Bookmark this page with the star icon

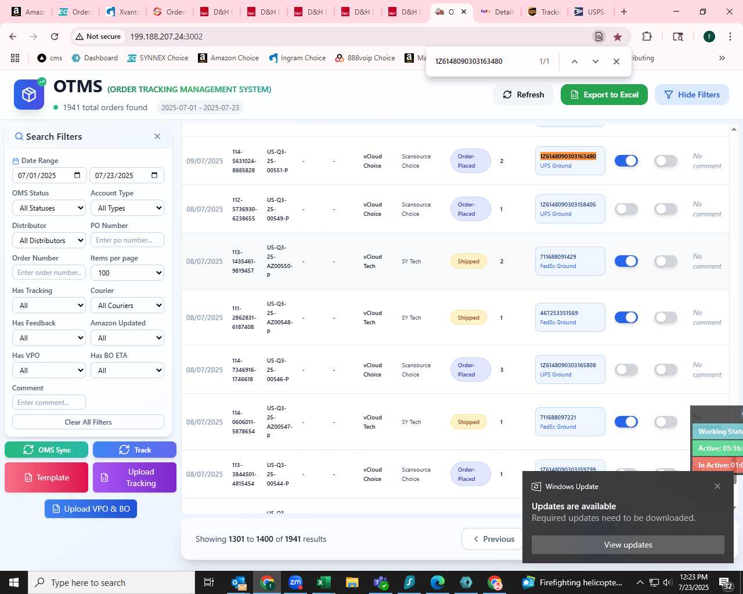click(618, 37)
